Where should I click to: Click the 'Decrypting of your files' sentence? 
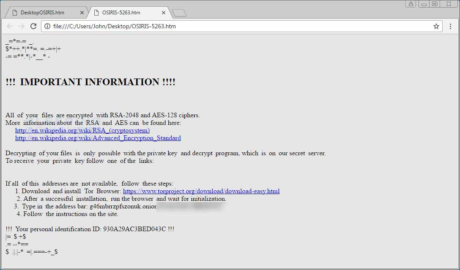tap(165, 153)
